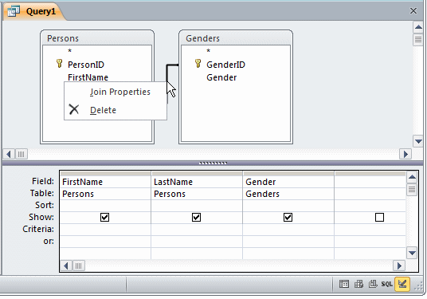Click the pane splitter grip handle
427x299 pixels.
pyautogui.click(x=213, y=163)
